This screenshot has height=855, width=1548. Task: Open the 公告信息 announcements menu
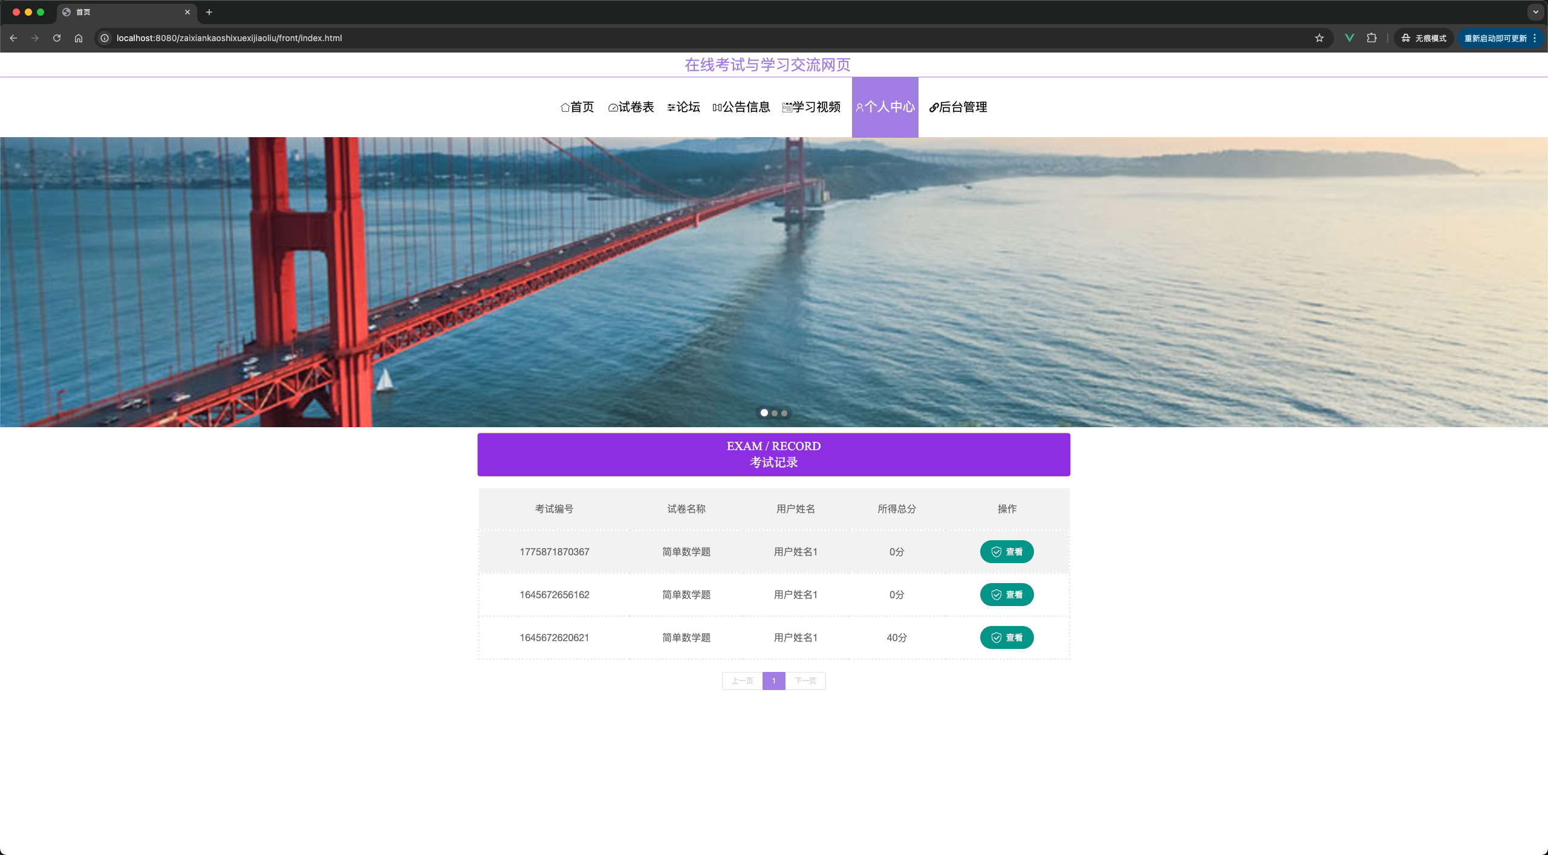741,107
